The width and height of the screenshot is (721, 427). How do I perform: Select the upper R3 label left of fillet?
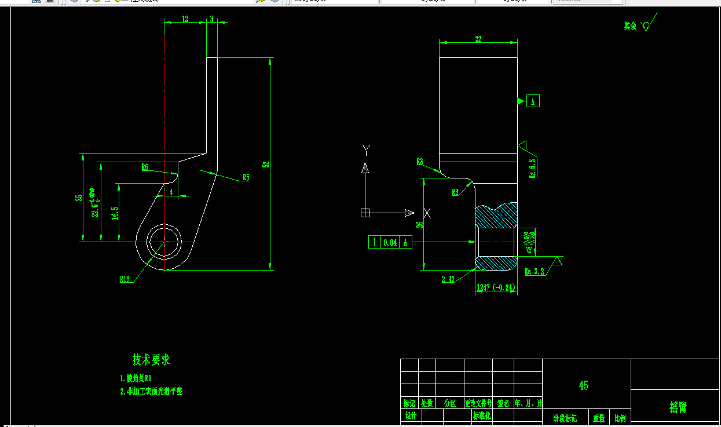click(420, 162)
